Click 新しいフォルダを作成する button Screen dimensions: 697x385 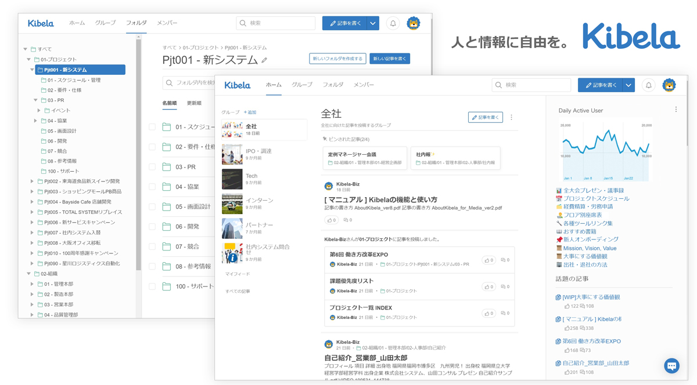337,59
